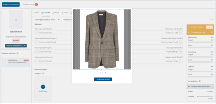Click dash button left of Shipping Length English

(36, 33)
